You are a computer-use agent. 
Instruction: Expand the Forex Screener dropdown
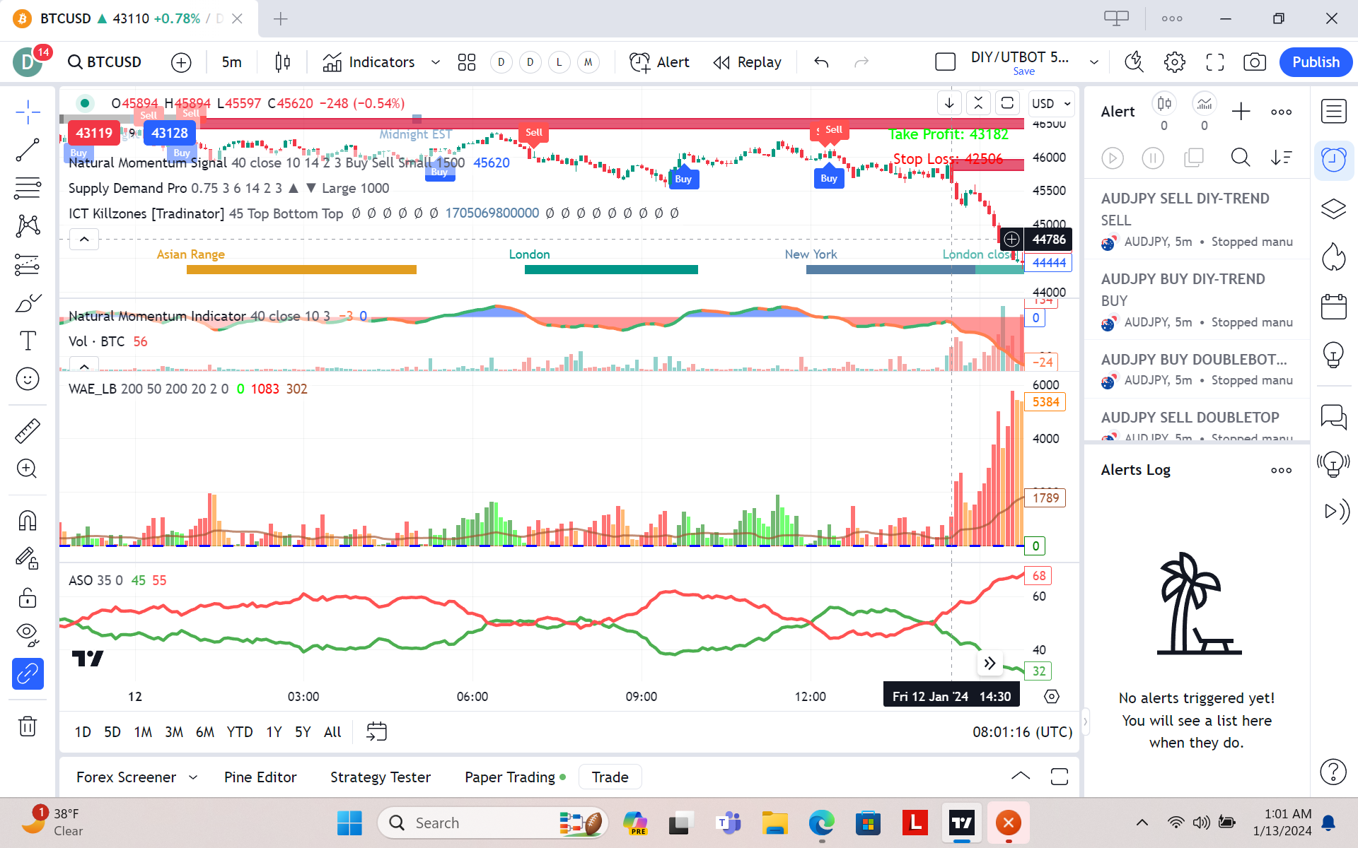click(193, 777)
